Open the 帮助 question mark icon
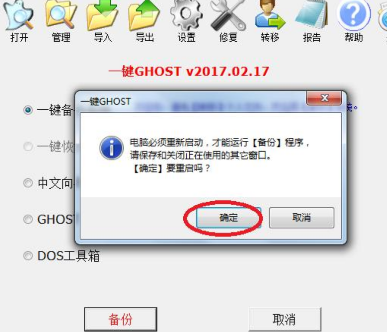 tap(354, 15)
